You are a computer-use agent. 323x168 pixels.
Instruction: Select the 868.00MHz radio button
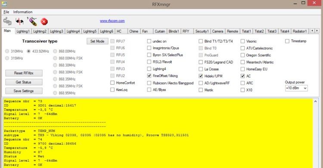pos(55,51)
